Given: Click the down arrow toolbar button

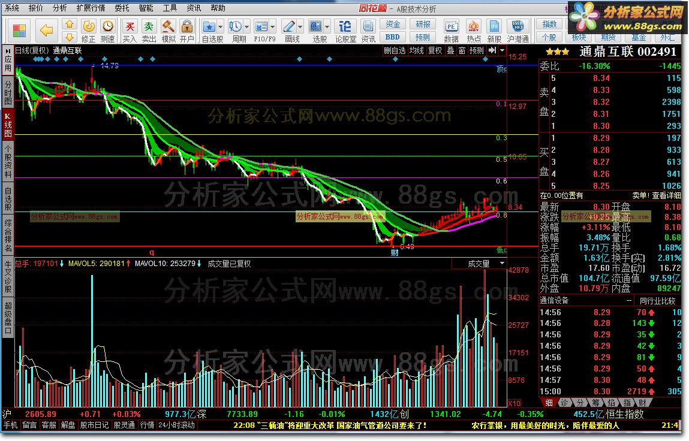Looking at the screenshot, I should [70, 37].
